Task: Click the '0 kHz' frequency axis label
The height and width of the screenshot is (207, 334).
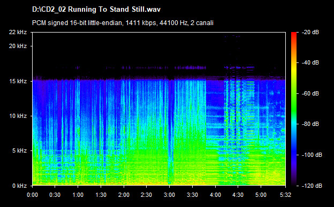Action: coord(19,186)
